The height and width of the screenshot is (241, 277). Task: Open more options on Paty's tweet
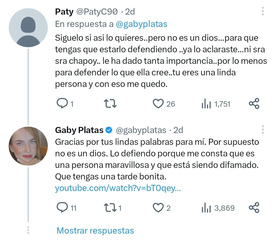click(x=263, y=11)
